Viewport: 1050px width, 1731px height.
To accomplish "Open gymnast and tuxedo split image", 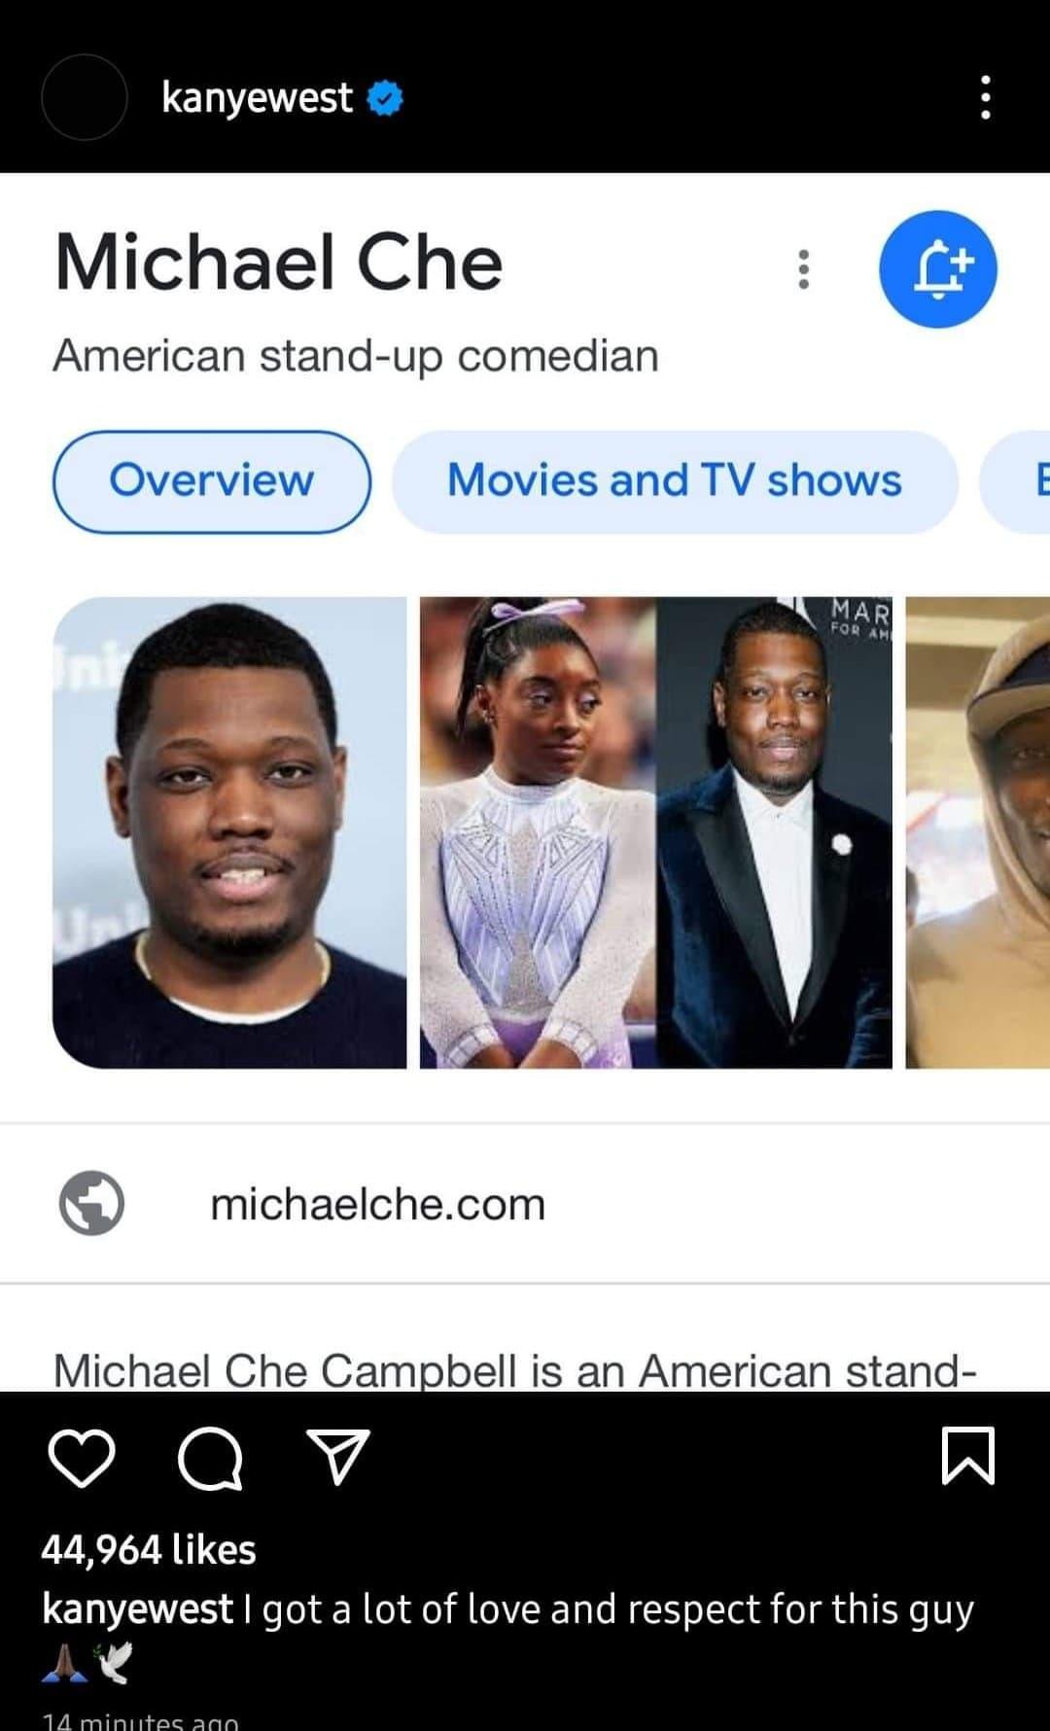I will pyautogui.click(x=656, y=832).
